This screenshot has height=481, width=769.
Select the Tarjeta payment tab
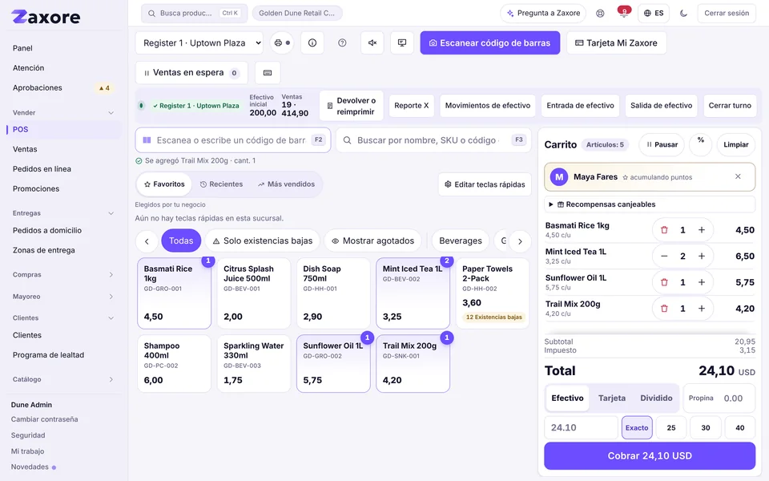tap(611, 398)
